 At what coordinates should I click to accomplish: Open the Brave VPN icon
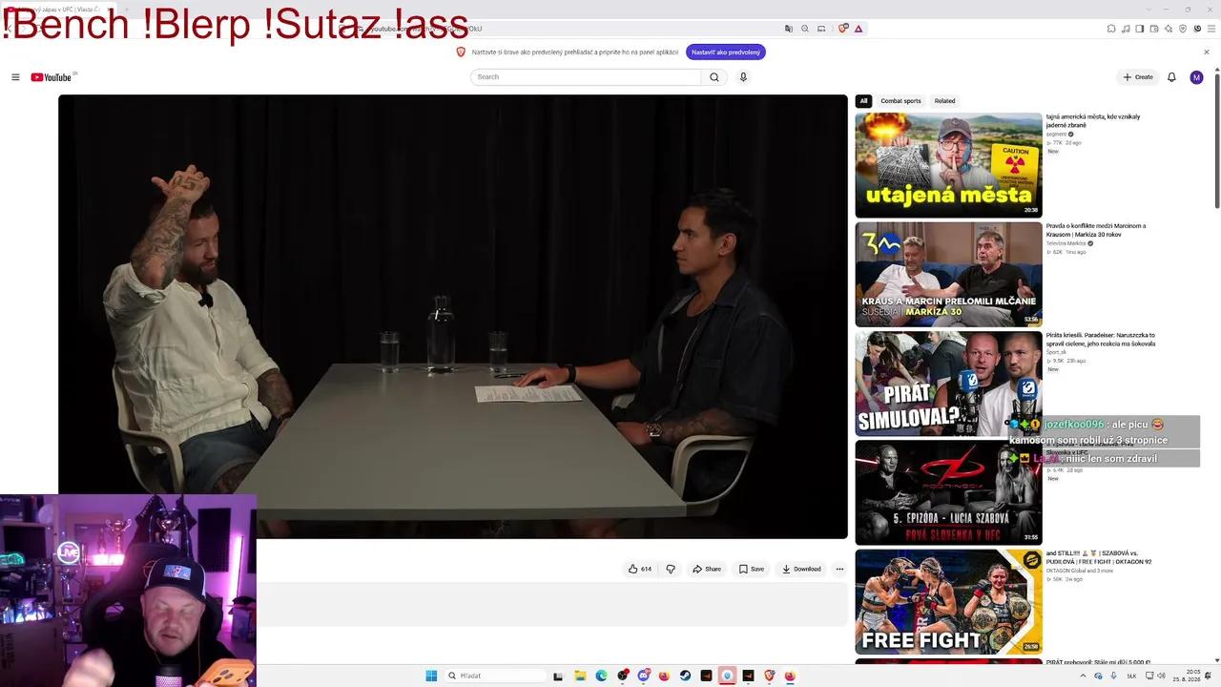1183,29
